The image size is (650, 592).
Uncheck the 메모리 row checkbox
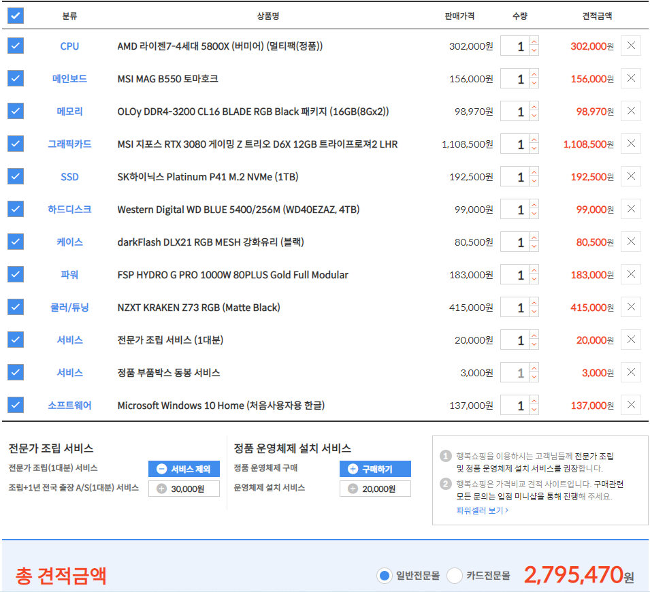(x=16, y=111)
